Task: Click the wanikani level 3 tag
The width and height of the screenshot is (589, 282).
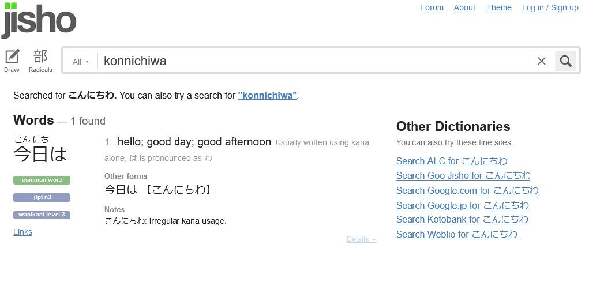Action: click(x=42, y=215)
